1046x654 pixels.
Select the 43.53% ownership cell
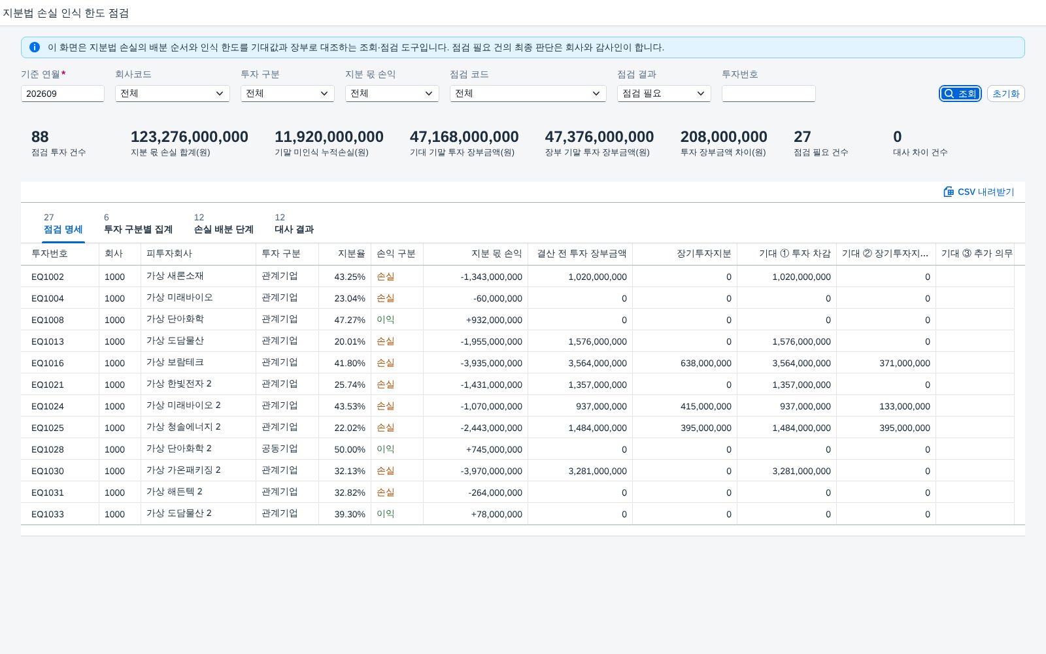[x=350, y=406]
